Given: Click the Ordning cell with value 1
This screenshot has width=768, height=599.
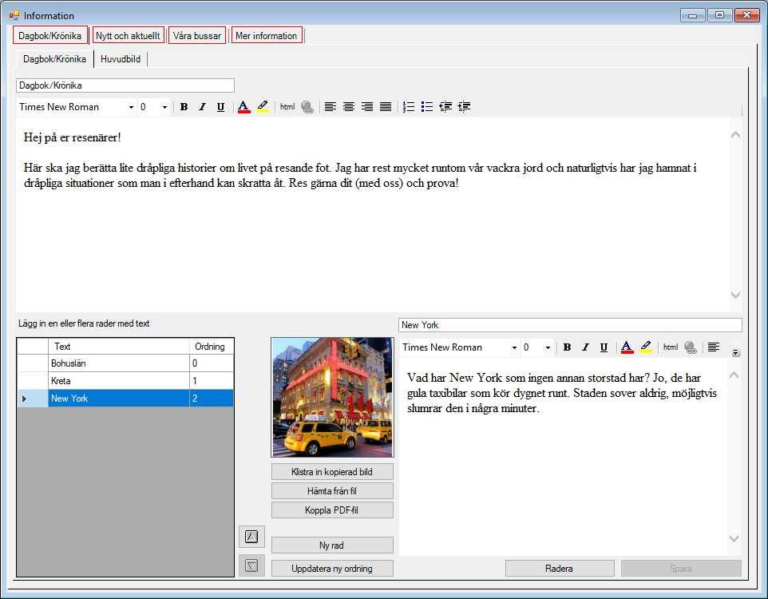Looking at the screenshot, I should pos(212,381).
